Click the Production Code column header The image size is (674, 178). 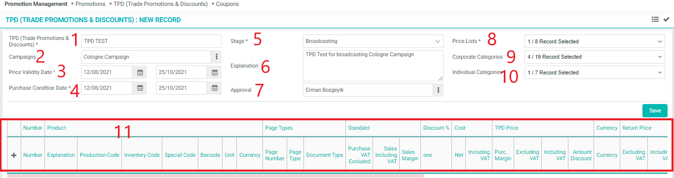tap(100, 155)
